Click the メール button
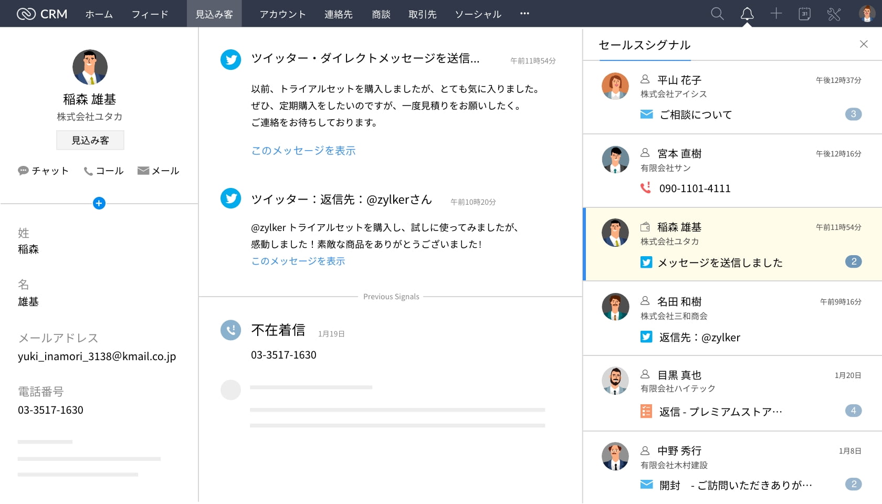Viewport: 882px width, 504px height. [x=159, y=171]
